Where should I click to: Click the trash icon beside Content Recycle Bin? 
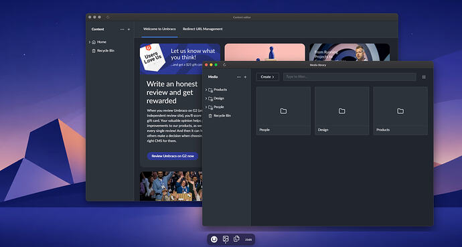[94, 51]
